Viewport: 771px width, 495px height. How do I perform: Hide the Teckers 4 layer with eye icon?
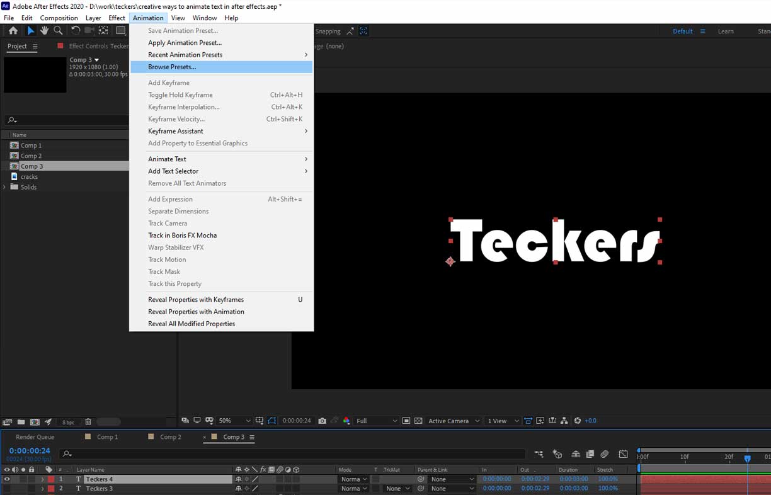point(7,479)
